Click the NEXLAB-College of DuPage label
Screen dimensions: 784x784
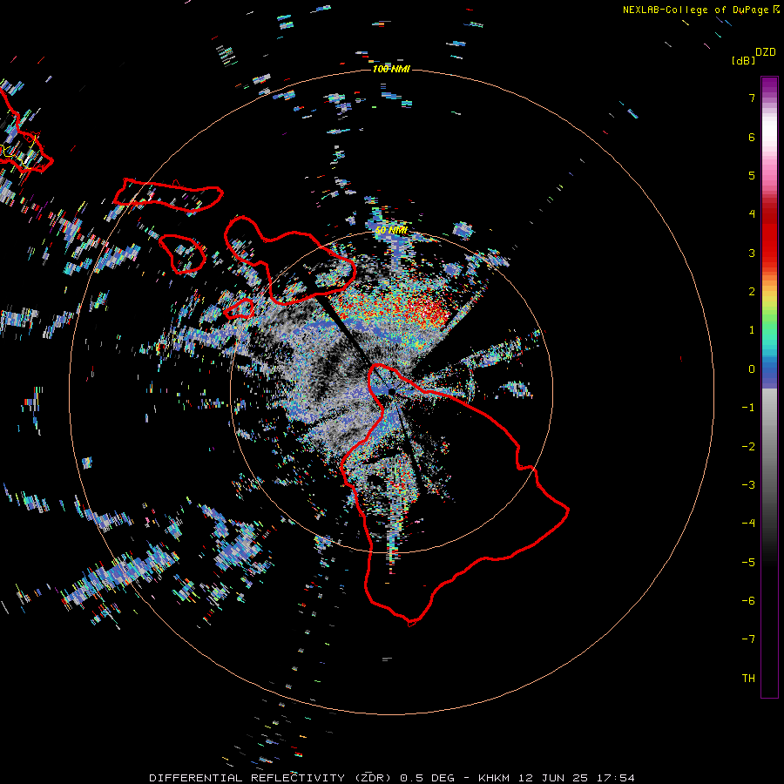coord(695,10)
